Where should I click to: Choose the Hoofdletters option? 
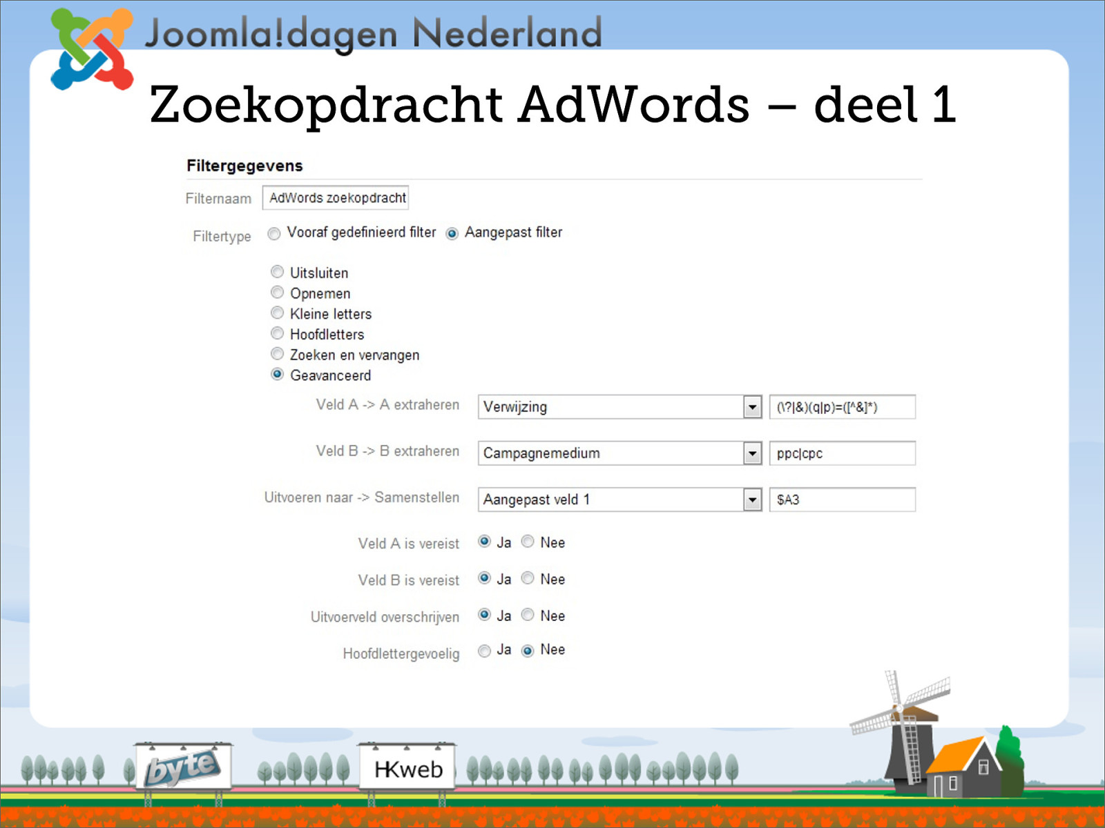point(277,333)
